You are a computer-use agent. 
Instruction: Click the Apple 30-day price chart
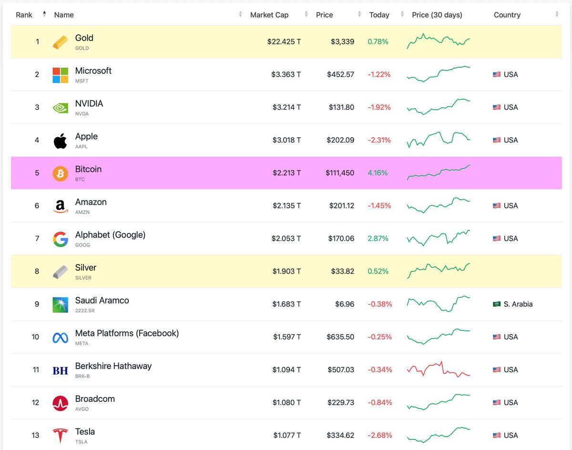click(x=439, y=140)
